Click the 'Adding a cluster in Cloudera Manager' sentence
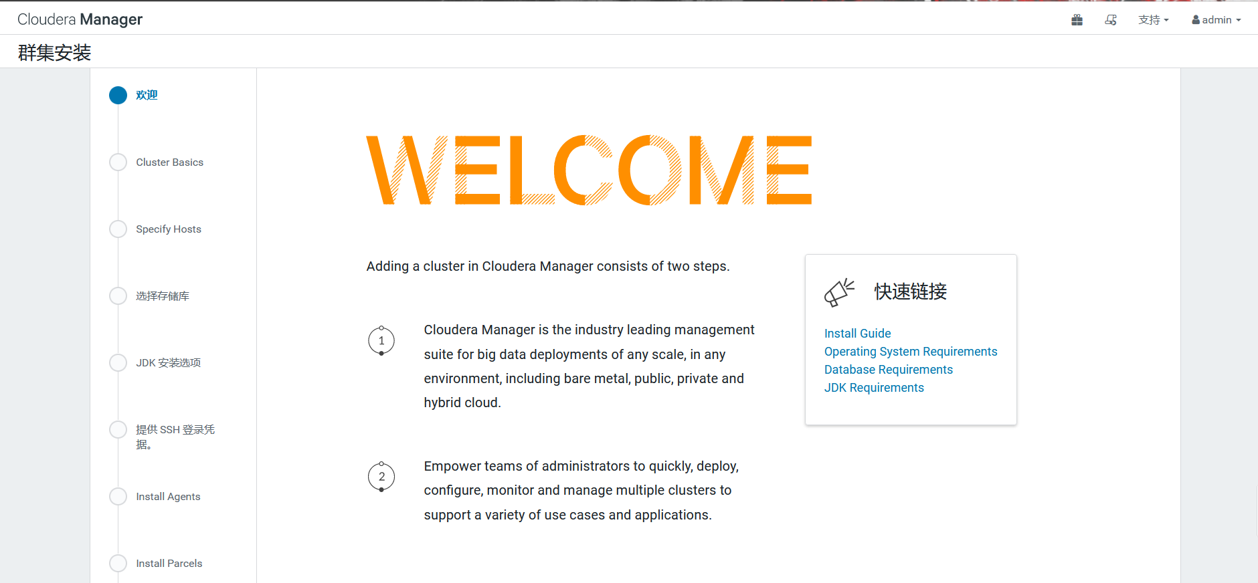This screenshot has width=1258, height=583. pos(548,266)
